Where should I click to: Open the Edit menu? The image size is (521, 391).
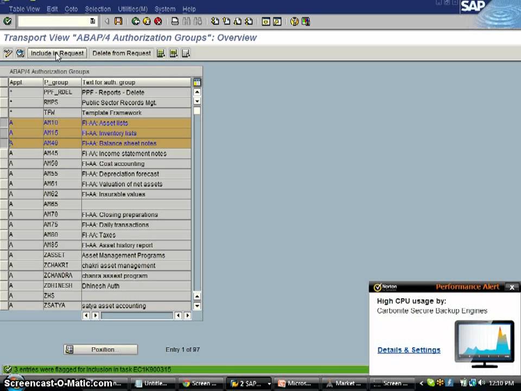[52, 9]
